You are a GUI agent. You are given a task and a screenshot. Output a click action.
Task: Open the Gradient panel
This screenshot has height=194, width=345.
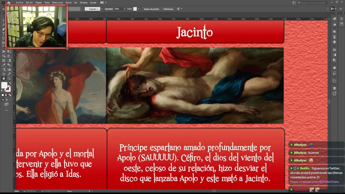334,55
